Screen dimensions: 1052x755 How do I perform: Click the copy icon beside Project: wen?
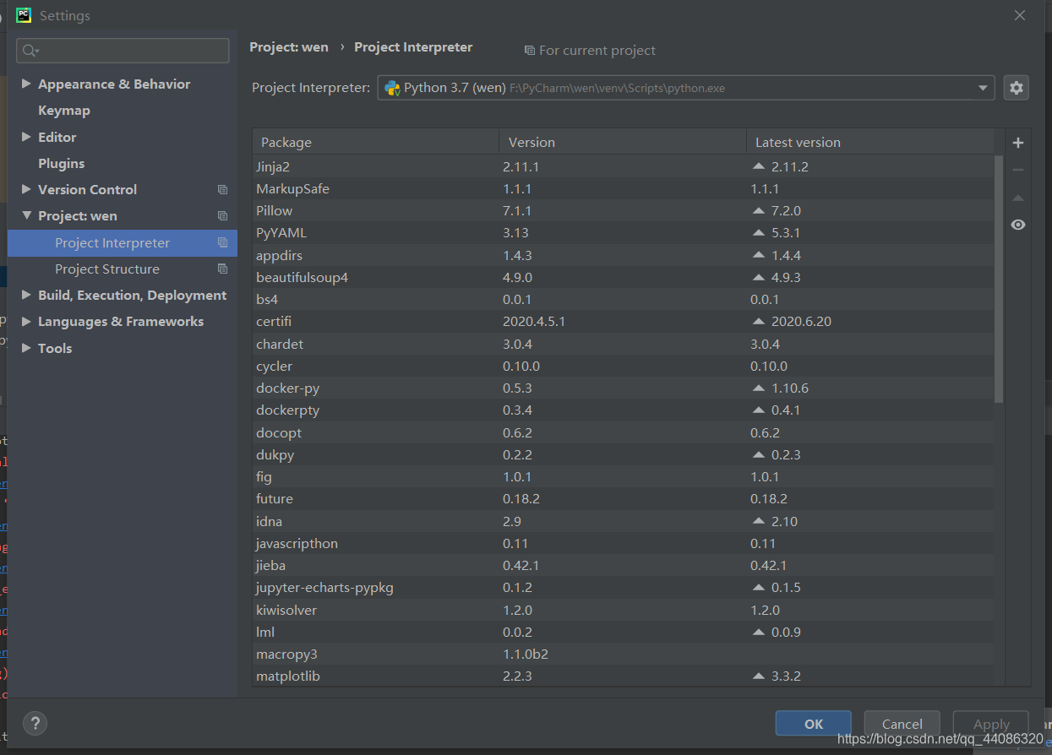click(x=222, y=216)
